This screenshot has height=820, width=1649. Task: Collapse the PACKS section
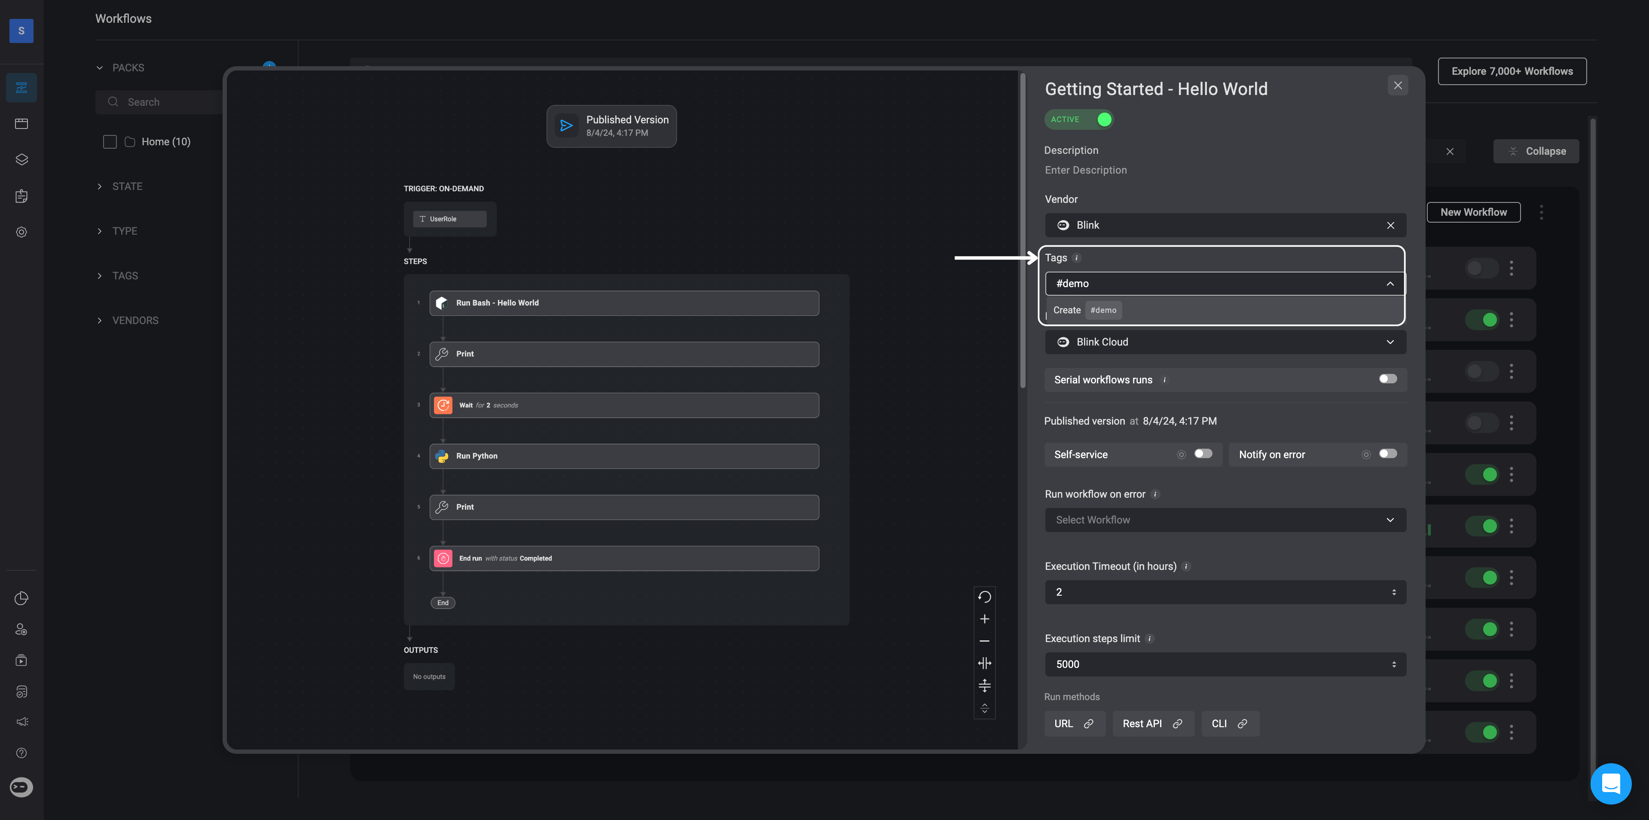point(99,68)
